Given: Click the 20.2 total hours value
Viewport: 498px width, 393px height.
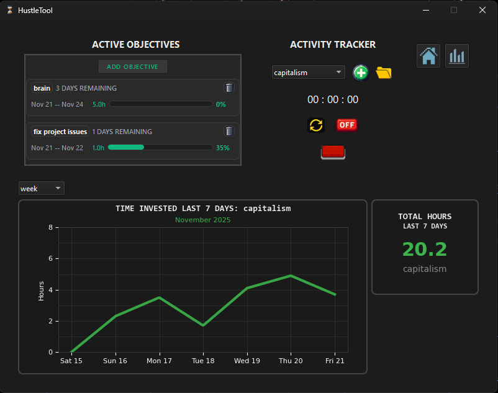Looking at the screenshot, I should point(425,249).
